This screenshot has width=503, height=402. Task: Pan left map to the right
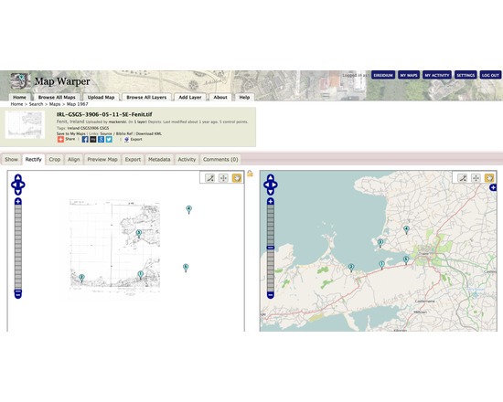click(22, 185)
